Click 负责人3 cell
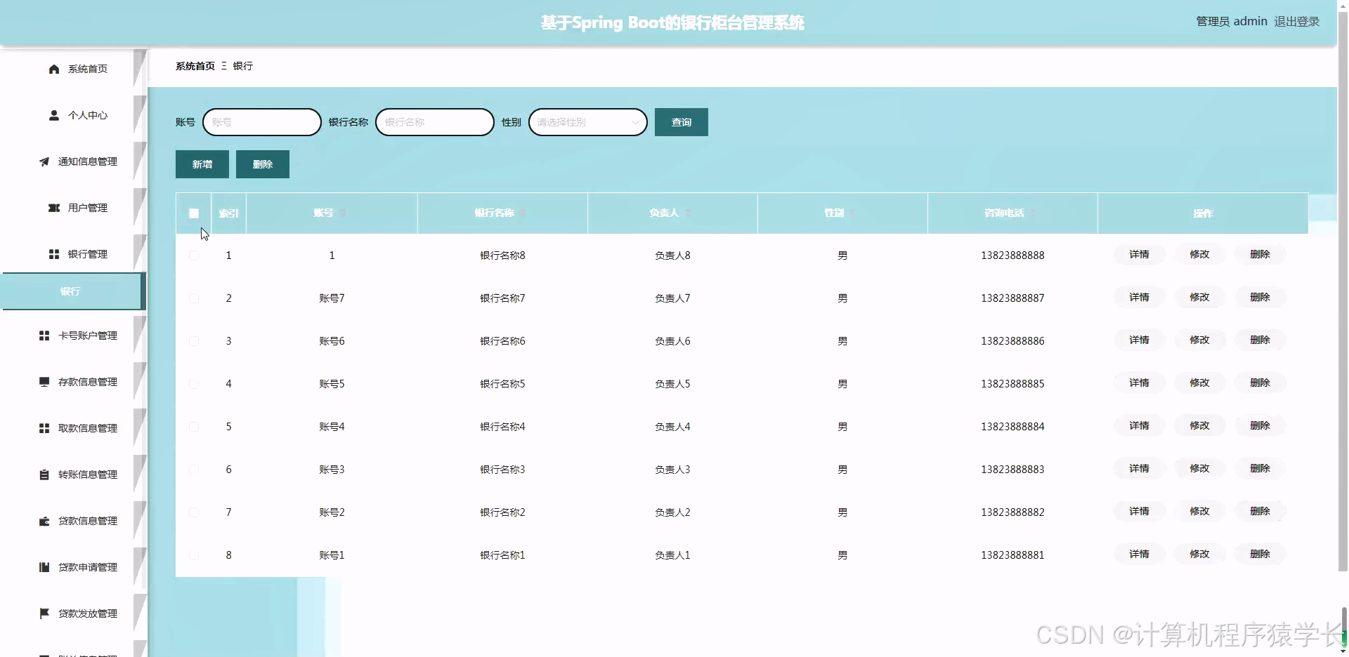1349x657 pixels. point(672,470)
